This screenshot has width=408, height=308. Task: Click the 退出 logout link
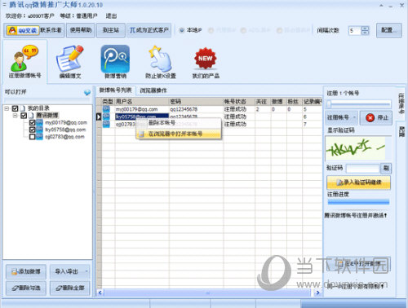[x=111, y=16]
